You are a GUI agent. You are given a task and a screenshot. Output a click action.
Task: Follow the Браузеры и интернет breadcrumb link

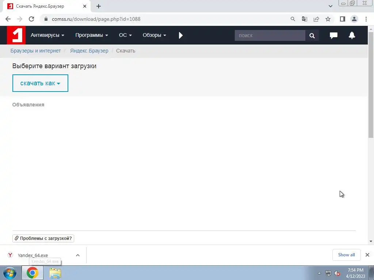[35, 51]
